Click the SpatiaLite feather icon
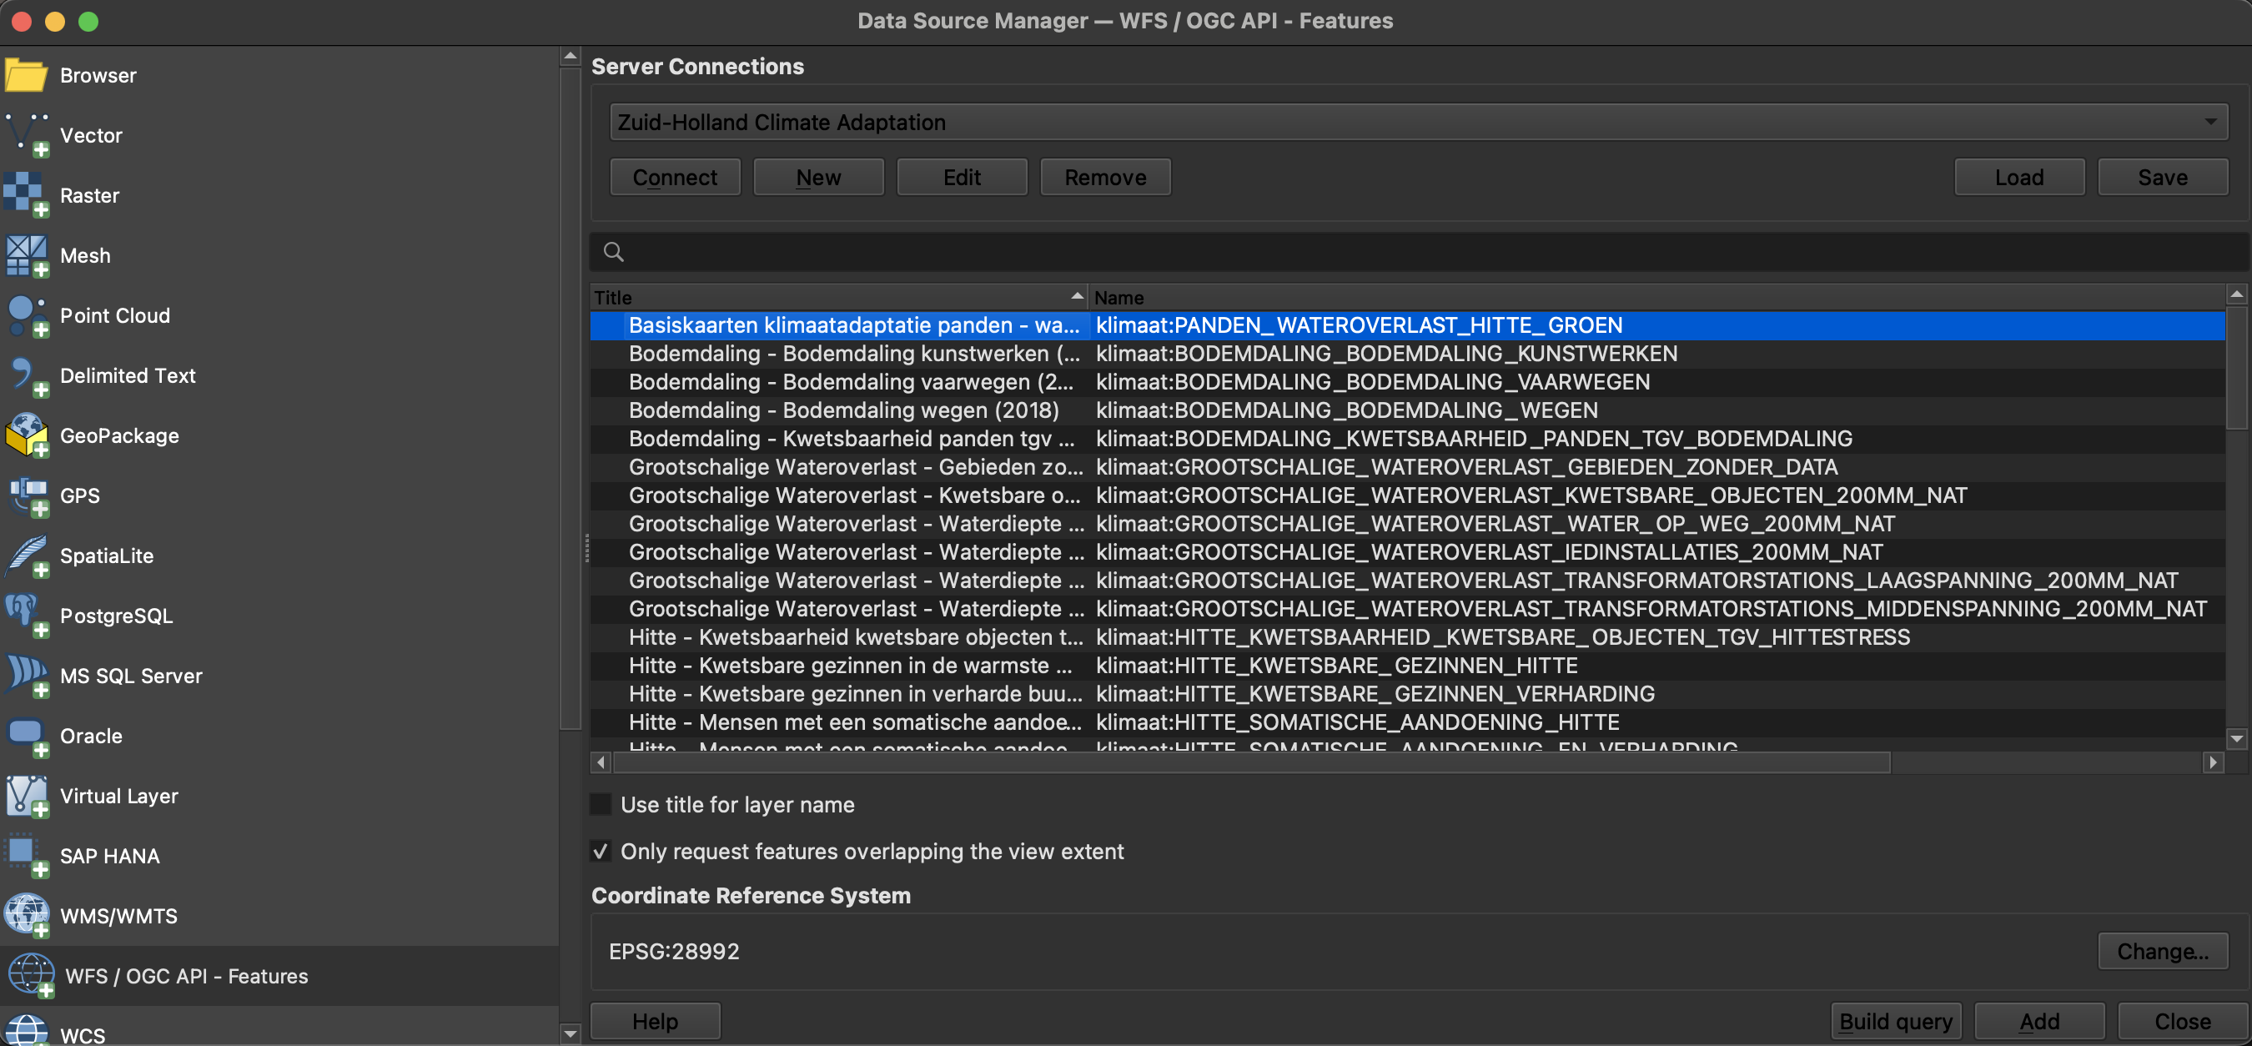This screenshot has width=2252, height=1046. coord(25,556)
